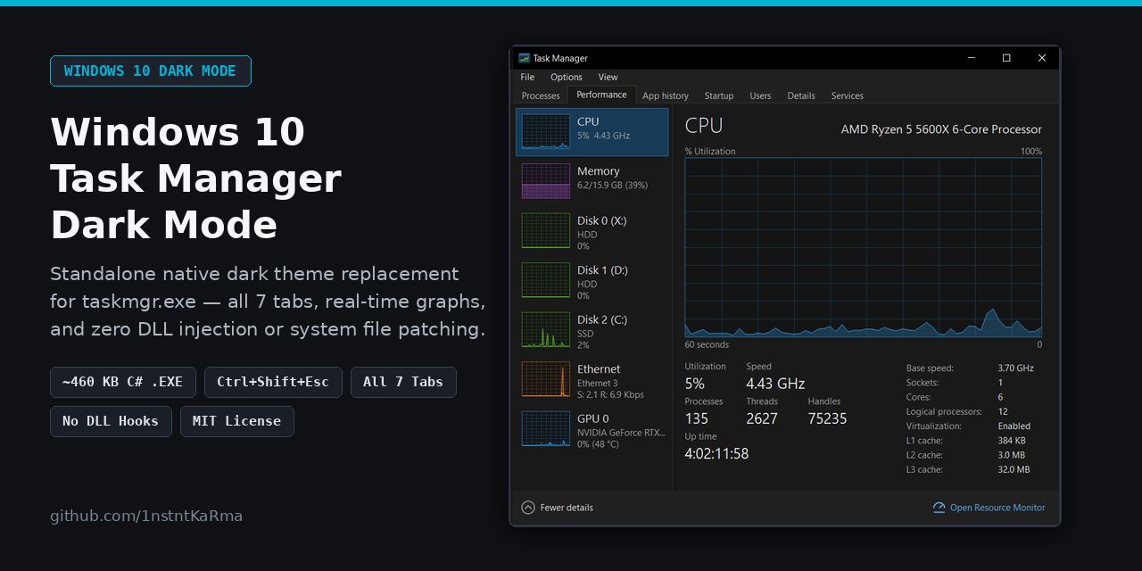Viewport: 1142px width, 571px height.
Task: Switch to the App history tab
Action: [666, 95]
